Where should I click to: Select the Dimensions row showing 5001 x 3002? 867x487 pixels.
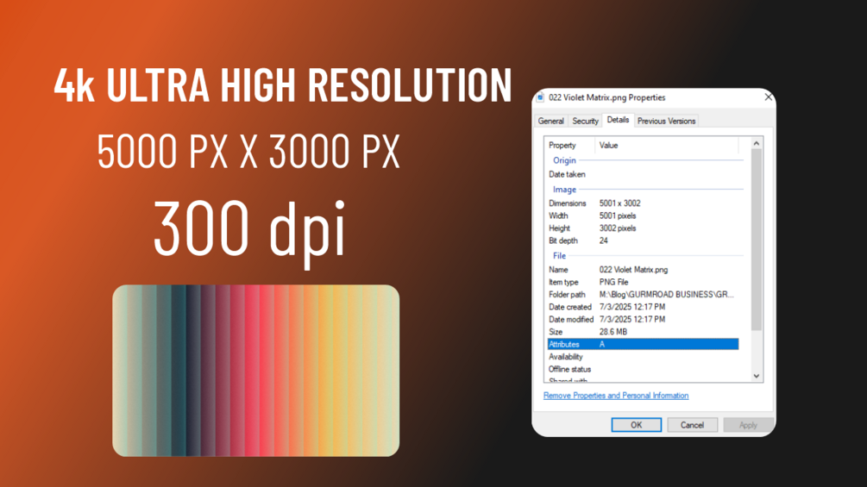click(643, 203)
